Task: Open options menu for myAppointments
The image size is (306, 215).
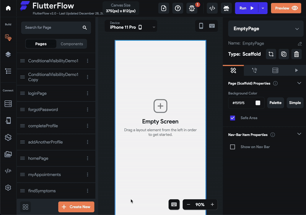Action: point(88,175)
